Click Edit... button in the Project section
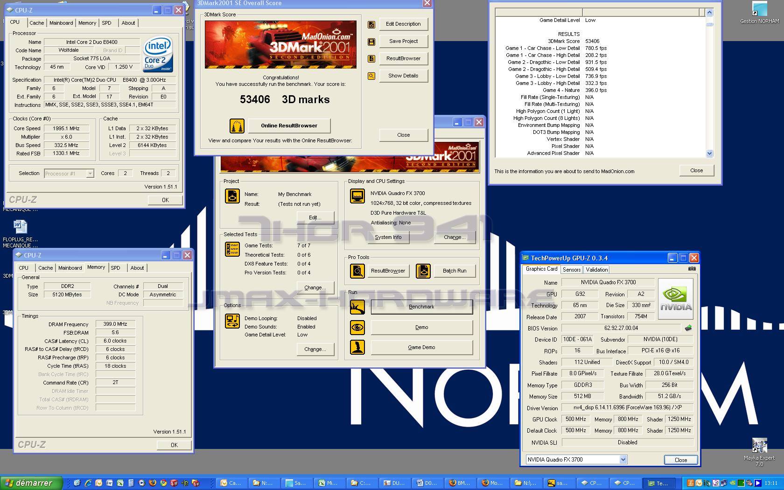784x490 pixels. (315, 217)
